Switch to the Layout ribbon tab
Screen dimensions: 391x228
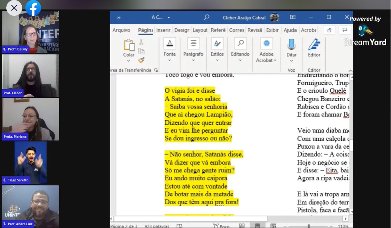(200, 30)
